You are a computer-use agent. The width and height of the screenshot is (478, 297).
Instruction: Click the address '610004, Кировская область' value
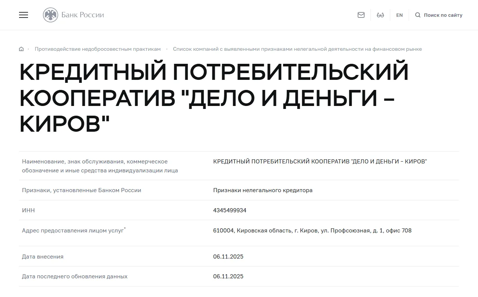[312, 231]
